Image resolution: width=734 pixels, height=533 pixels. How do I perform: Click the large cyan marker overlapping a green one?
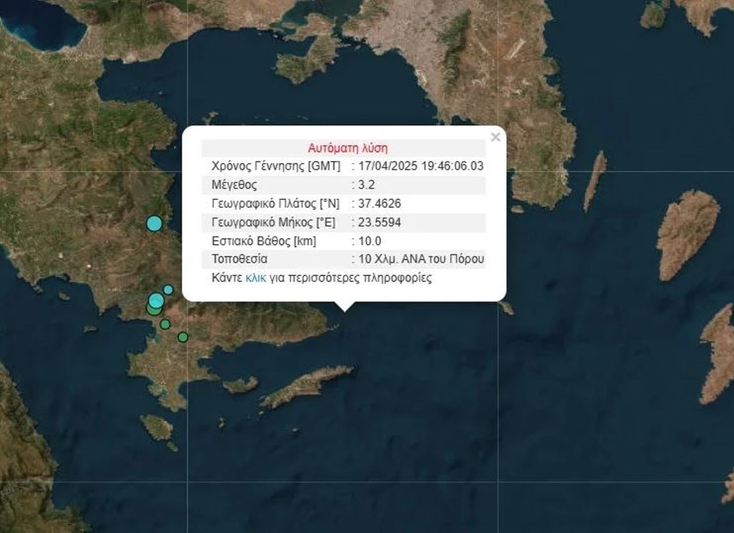tap(157, 300)
